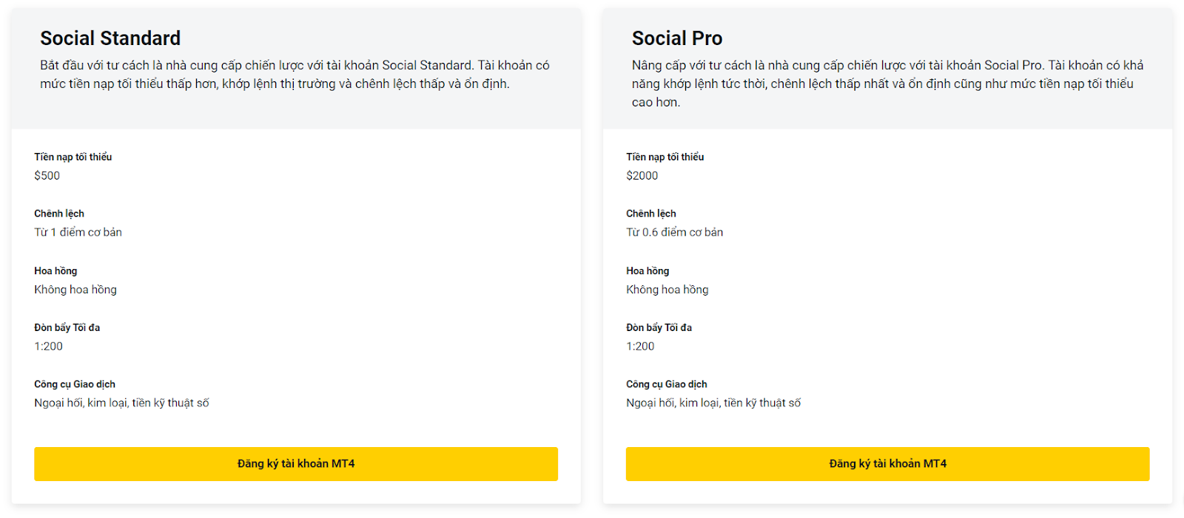Click Social Standard description paragraph
This screenshot has width=1184, height=518.
point(295,75)
